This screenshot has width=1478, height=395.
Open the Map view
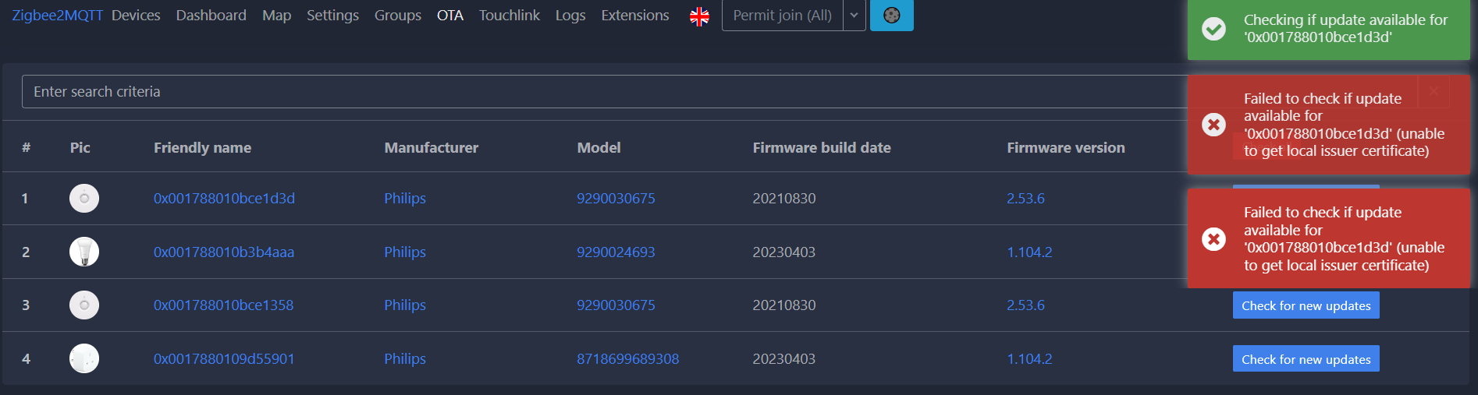276,15
